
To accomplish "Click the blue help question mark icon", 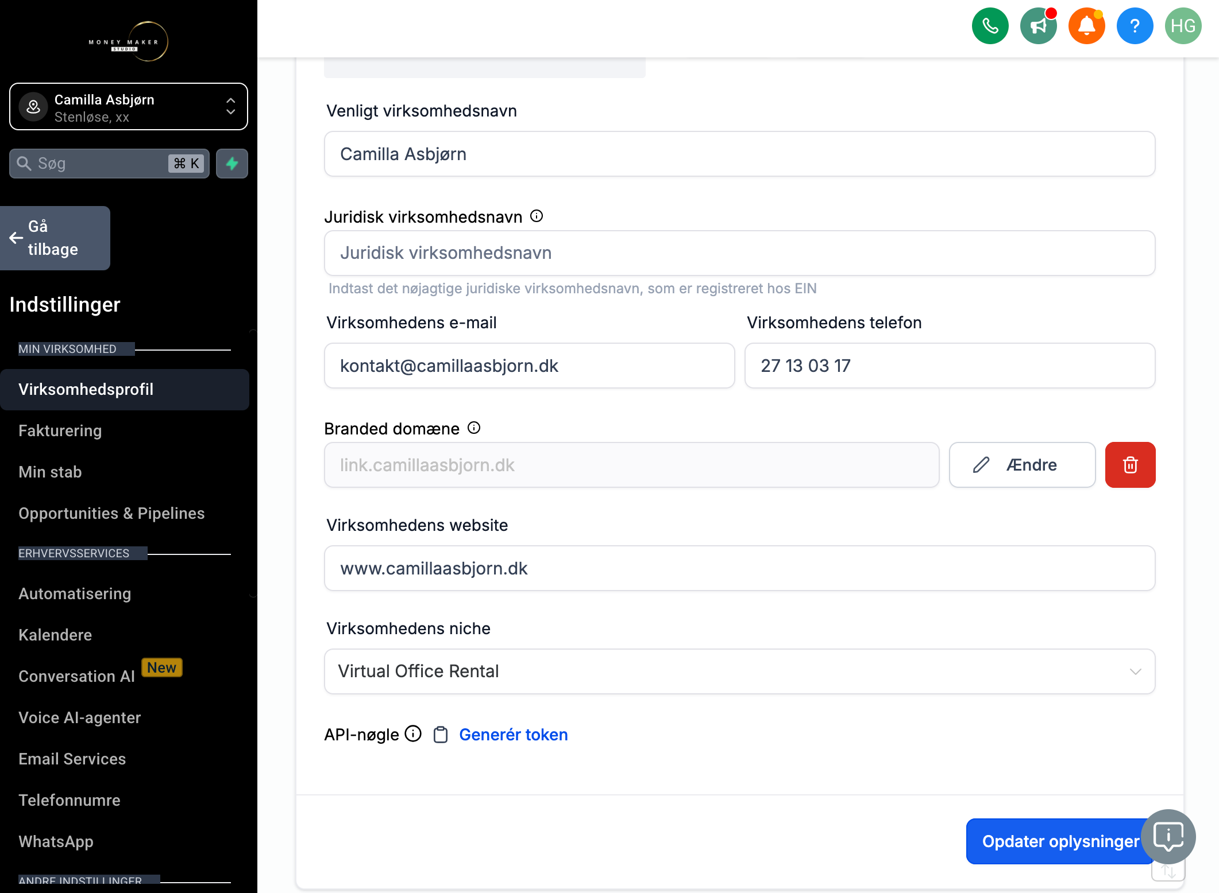I will coord(1135,26).
